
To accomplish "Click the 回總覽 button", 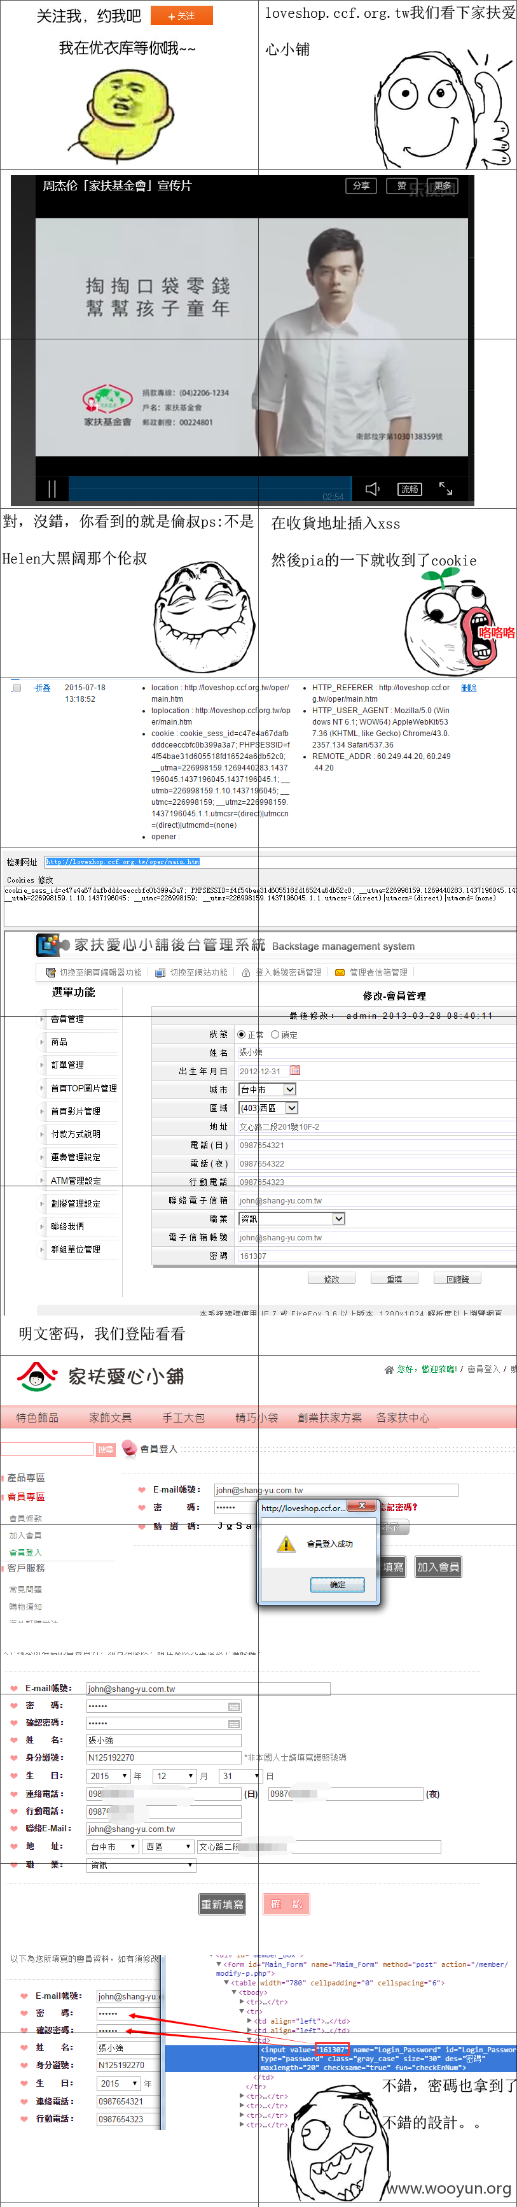I will tap(458, 1278).
